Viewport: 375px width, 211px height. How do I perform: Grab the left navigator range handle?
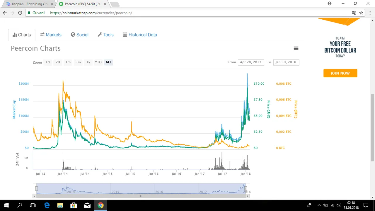click(37, 188)
